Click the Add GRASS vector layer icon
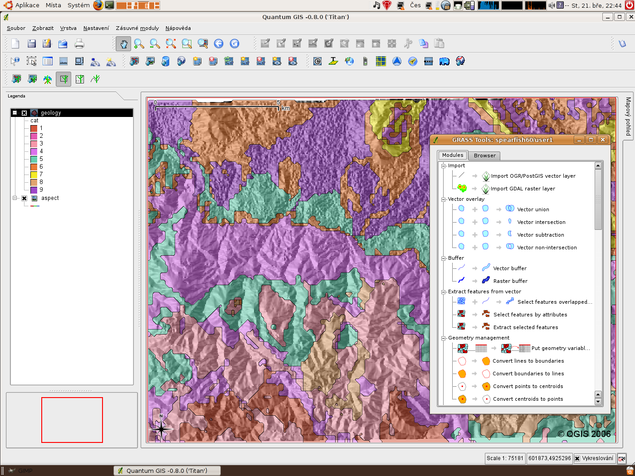635x476 pixels. [x=16, y=79]
